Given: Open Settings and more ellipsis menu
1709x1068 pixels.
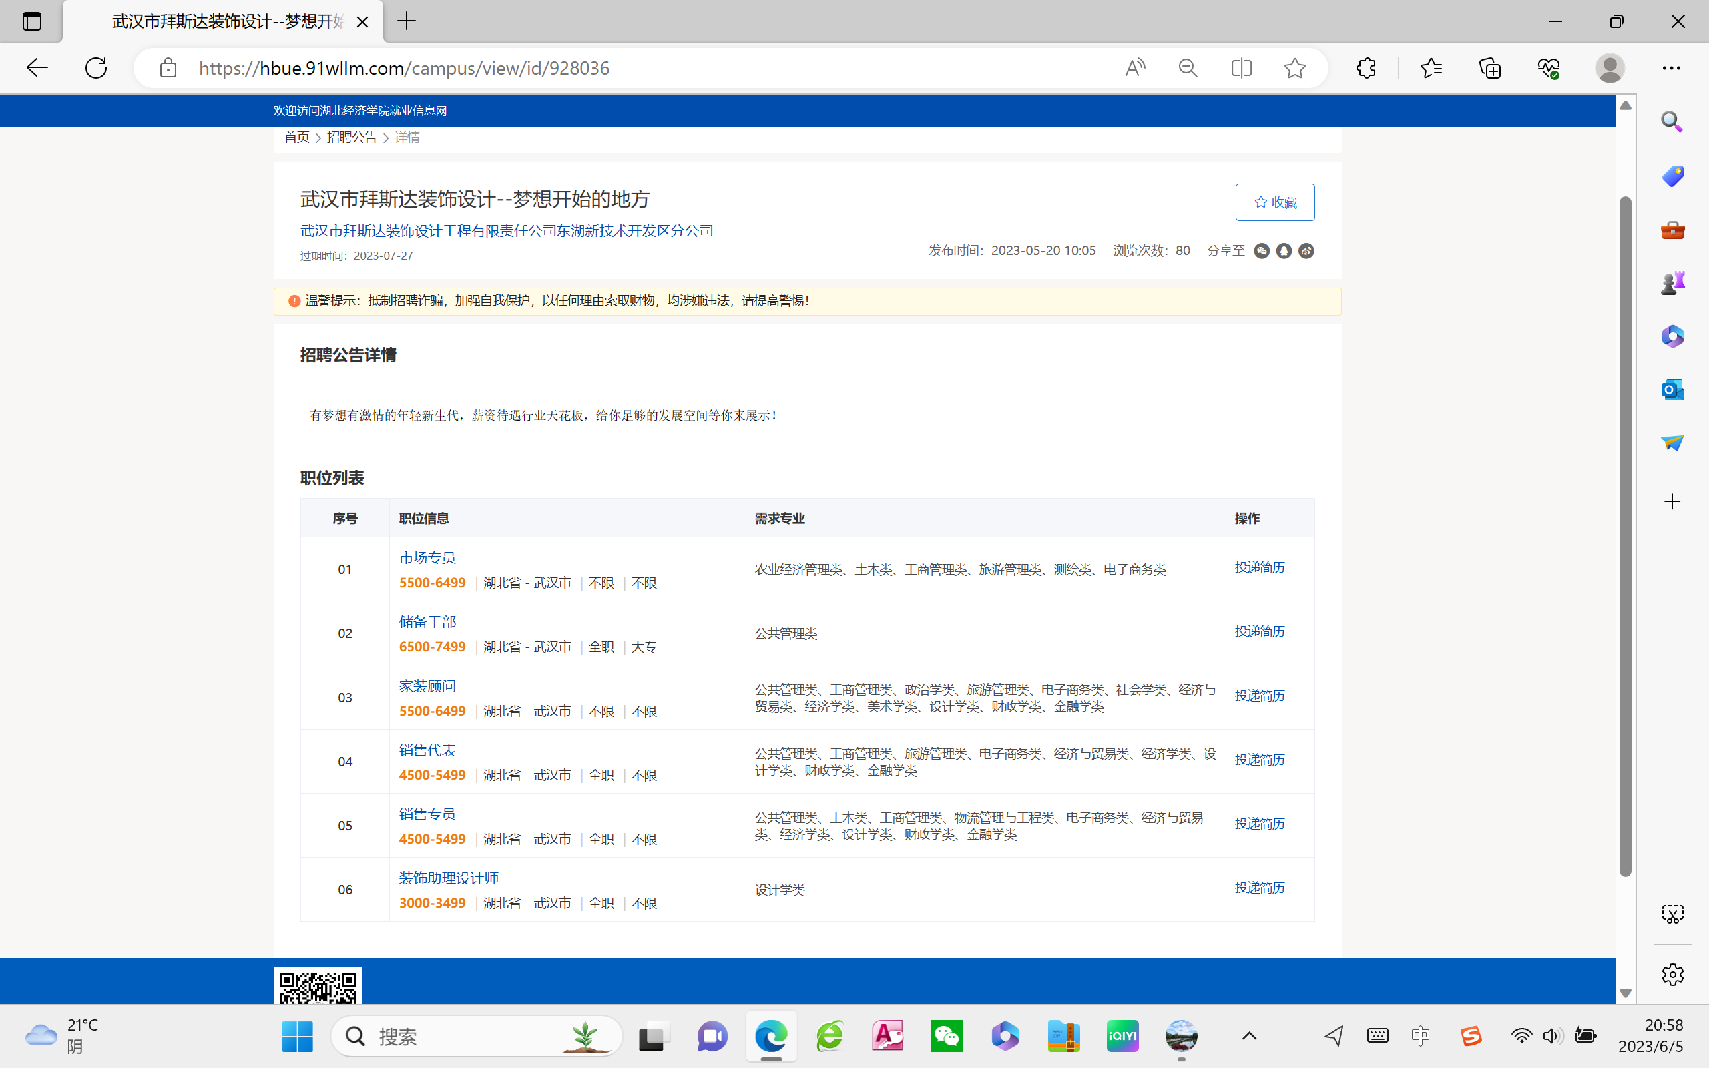Looking at the screenshot, I should 1671,68.
